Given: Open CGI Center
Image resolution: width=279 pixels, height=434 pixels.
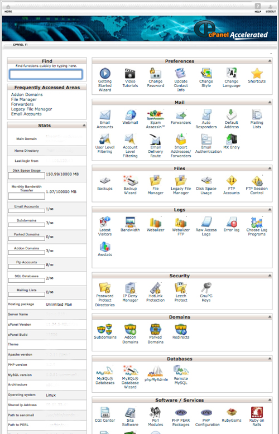Looking at the screenshot, I should tap(105, 412).
